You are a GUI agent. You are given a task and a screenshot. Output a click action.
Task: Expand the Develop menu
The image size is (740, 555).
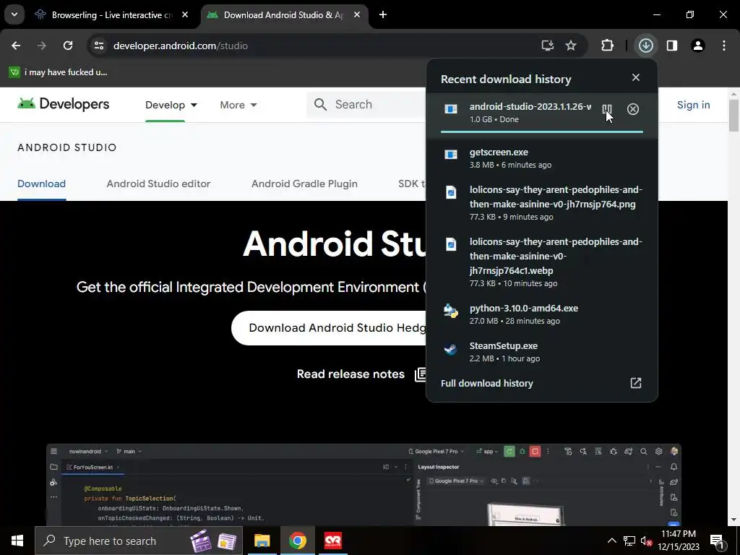tap(171, 105)
